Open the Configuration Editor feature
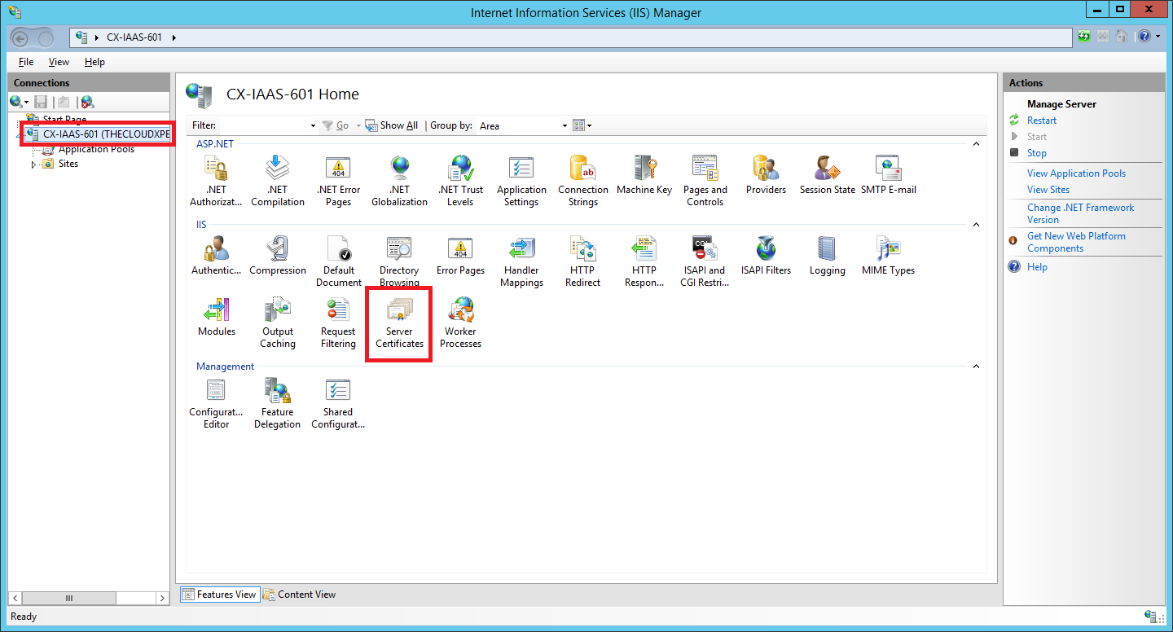Screen dimensions: 1173x632 click(216, 404)
